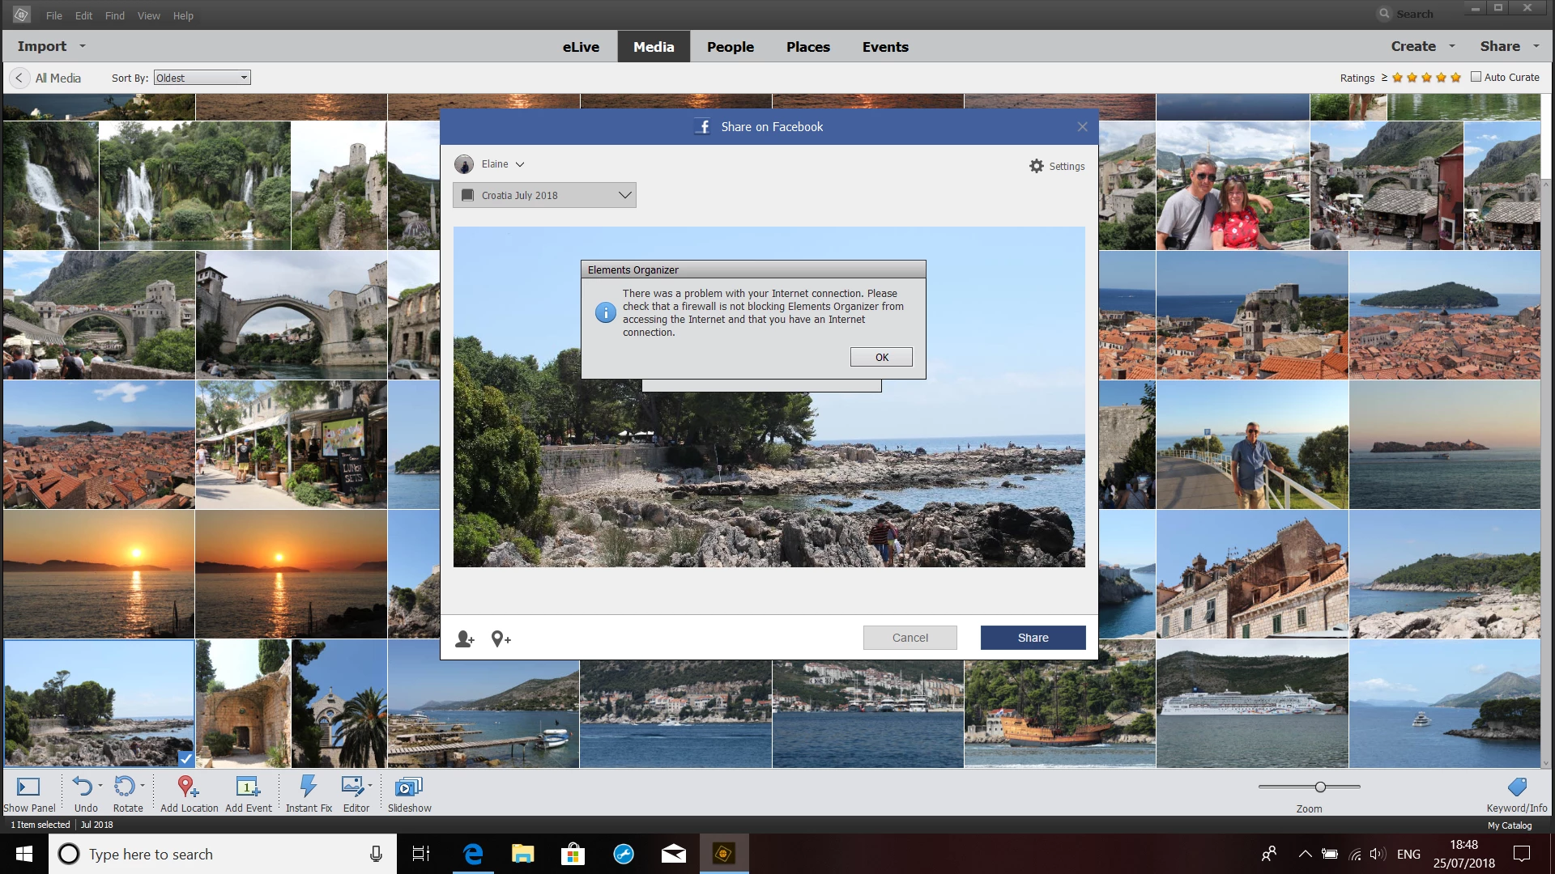Image resolution: width=1555 pixels, height=874 pixels.
Task: Switch to the People tab
Action: tap(730, 47)
